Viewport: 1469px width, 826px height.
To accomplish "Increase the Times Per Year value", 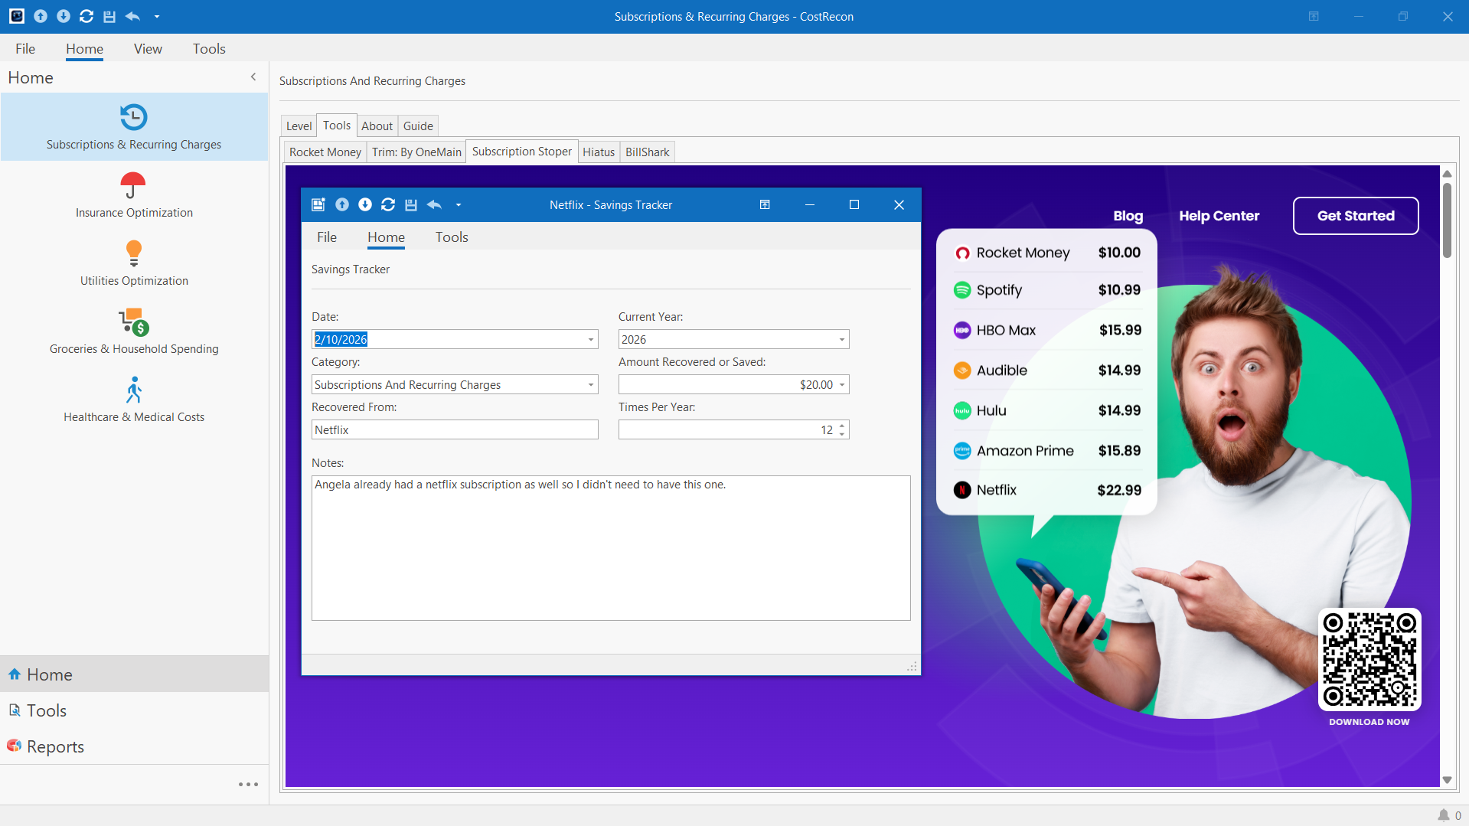I will tap(842, 426).
